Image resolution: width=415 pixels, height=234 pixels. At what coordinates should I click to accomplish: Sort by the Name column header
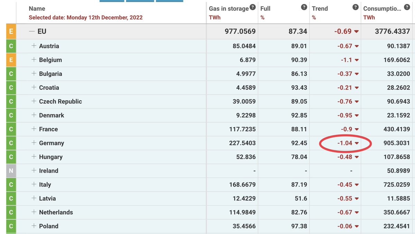(x=37, y=9)
